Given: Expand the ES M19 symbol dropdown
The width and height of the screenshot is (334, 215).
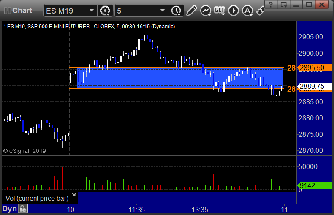Looking at the screenshot, I should click(x=92, y=11).
